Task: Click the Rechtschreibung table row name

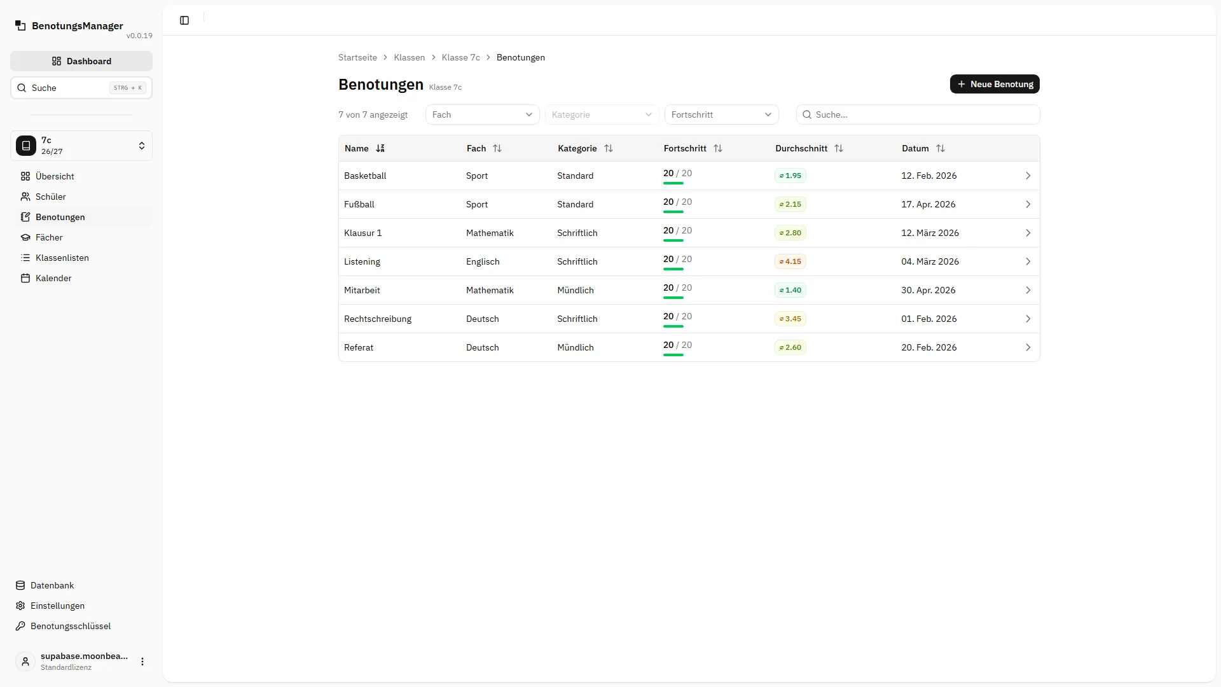Action: click(x=378, y=319)
